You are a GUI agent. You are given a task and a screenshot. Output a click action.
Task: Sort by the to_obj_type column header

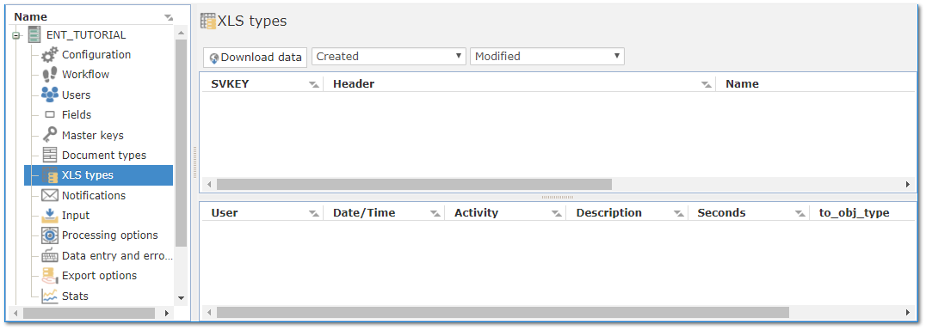pyautogui.click(x=854, y=213)
